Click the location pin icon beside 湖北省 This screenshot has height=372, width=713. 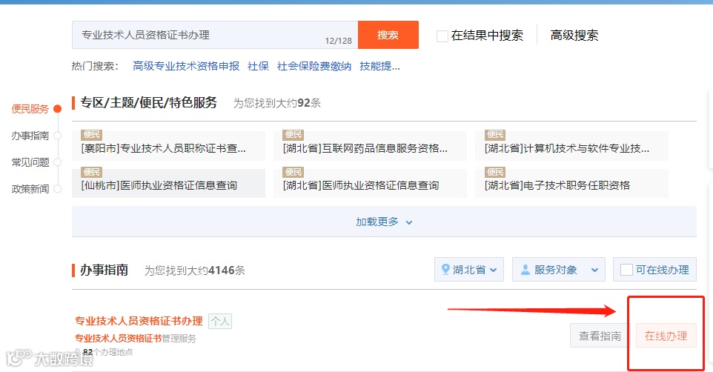(x=445, y=269)
